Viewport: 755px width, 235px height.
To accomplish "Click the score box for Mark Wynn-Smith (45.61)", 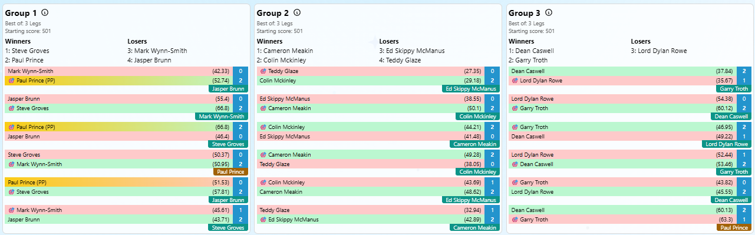I will pos(240,210).
